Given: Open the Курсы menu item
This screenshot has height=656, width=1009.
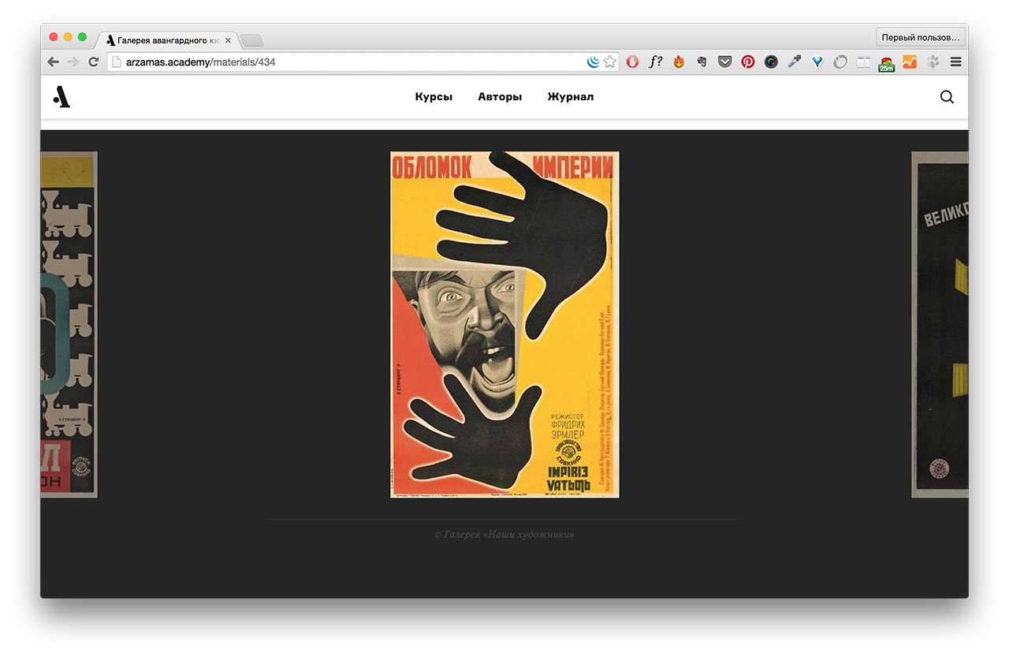Looking at the screenshot, I should click(x=434, y=97).
